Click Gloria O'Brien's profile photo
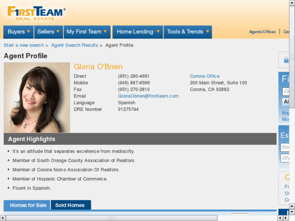 point(37,97)
